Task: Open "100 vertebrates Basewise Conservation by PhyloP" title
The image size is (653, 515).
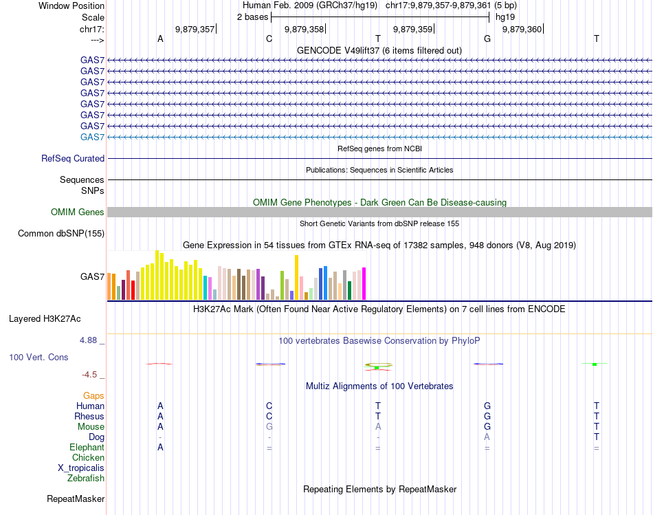Action: pos(379,341)
